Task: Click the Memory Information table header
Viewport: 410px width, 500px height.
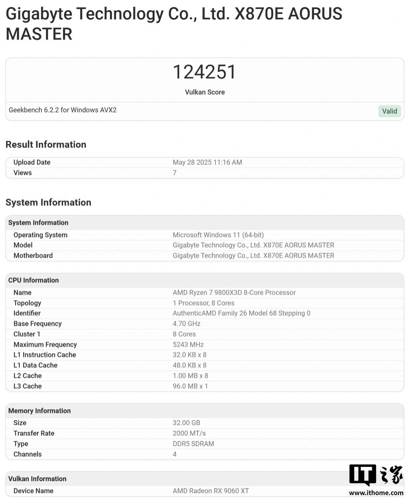Action: (205, 411)
